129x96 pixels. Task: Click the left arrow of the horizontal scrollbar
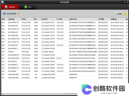(3, 94)
